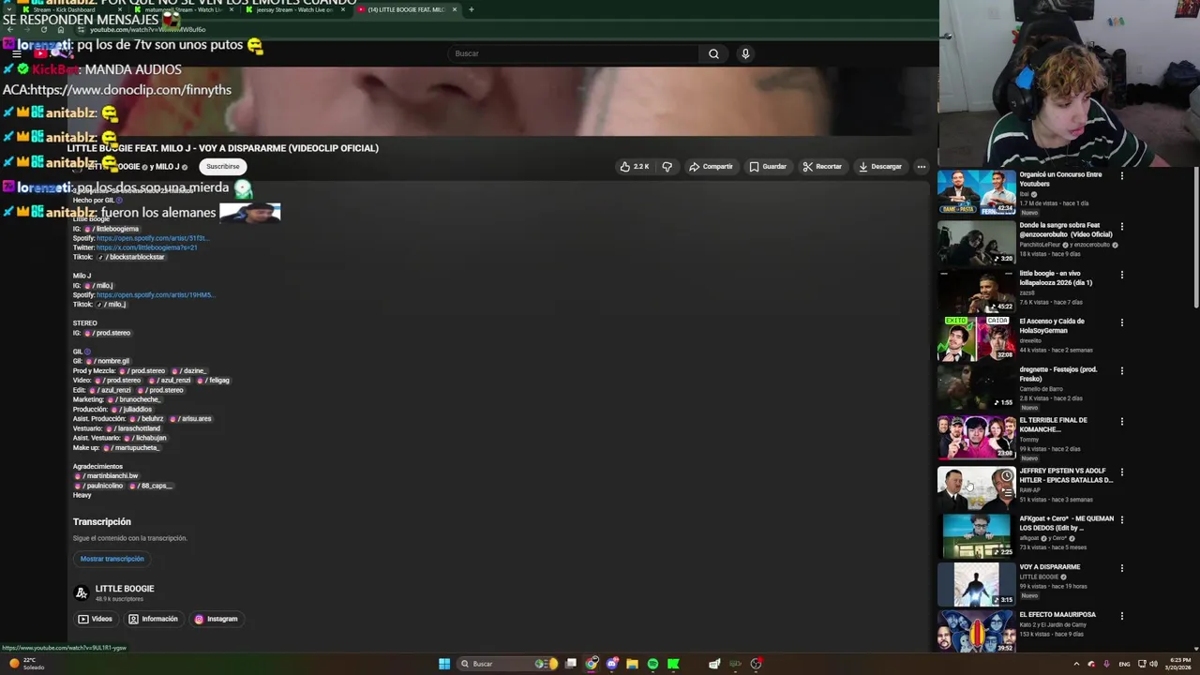Play the Organicé un Concurso Entre Youtubers thumbnail
This screenshot has height=675, width=1200.
point(976,191)
